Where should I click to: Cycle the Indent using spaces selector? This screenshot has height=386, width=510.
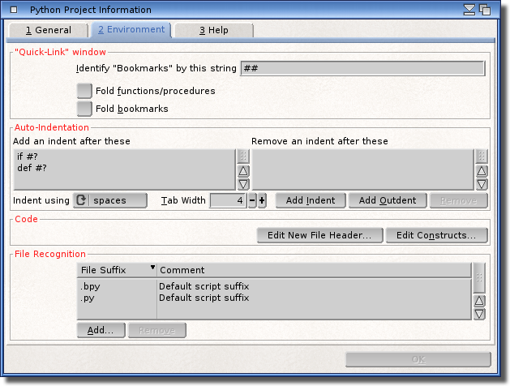coord(118,200)
